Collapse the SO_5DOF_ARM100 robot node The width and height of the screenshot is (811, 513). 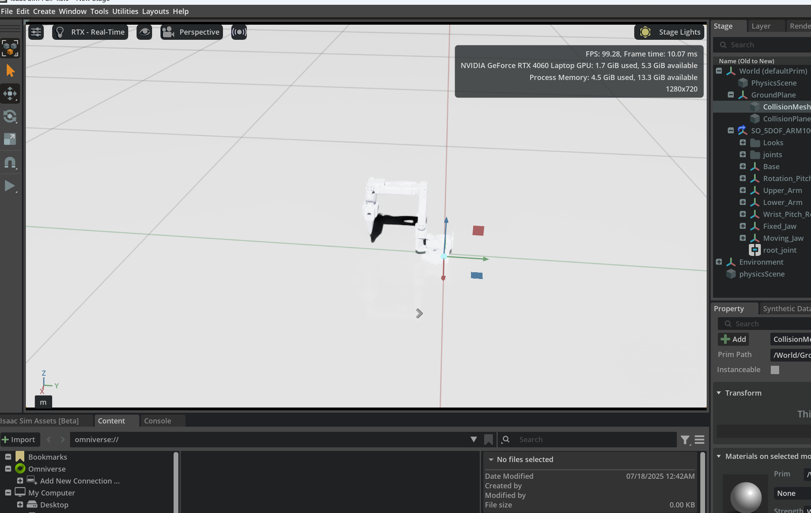click(731, 131)
